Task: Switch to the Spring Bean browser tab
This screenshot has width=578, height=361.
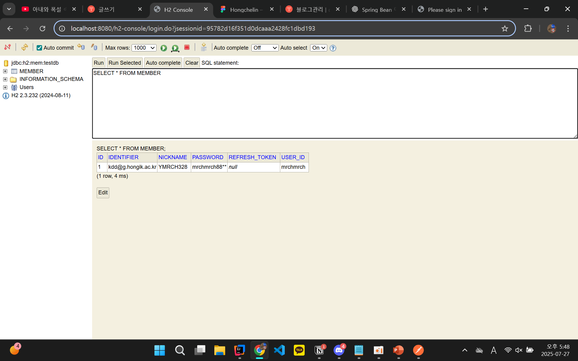Action: click(x=376, y=10)
